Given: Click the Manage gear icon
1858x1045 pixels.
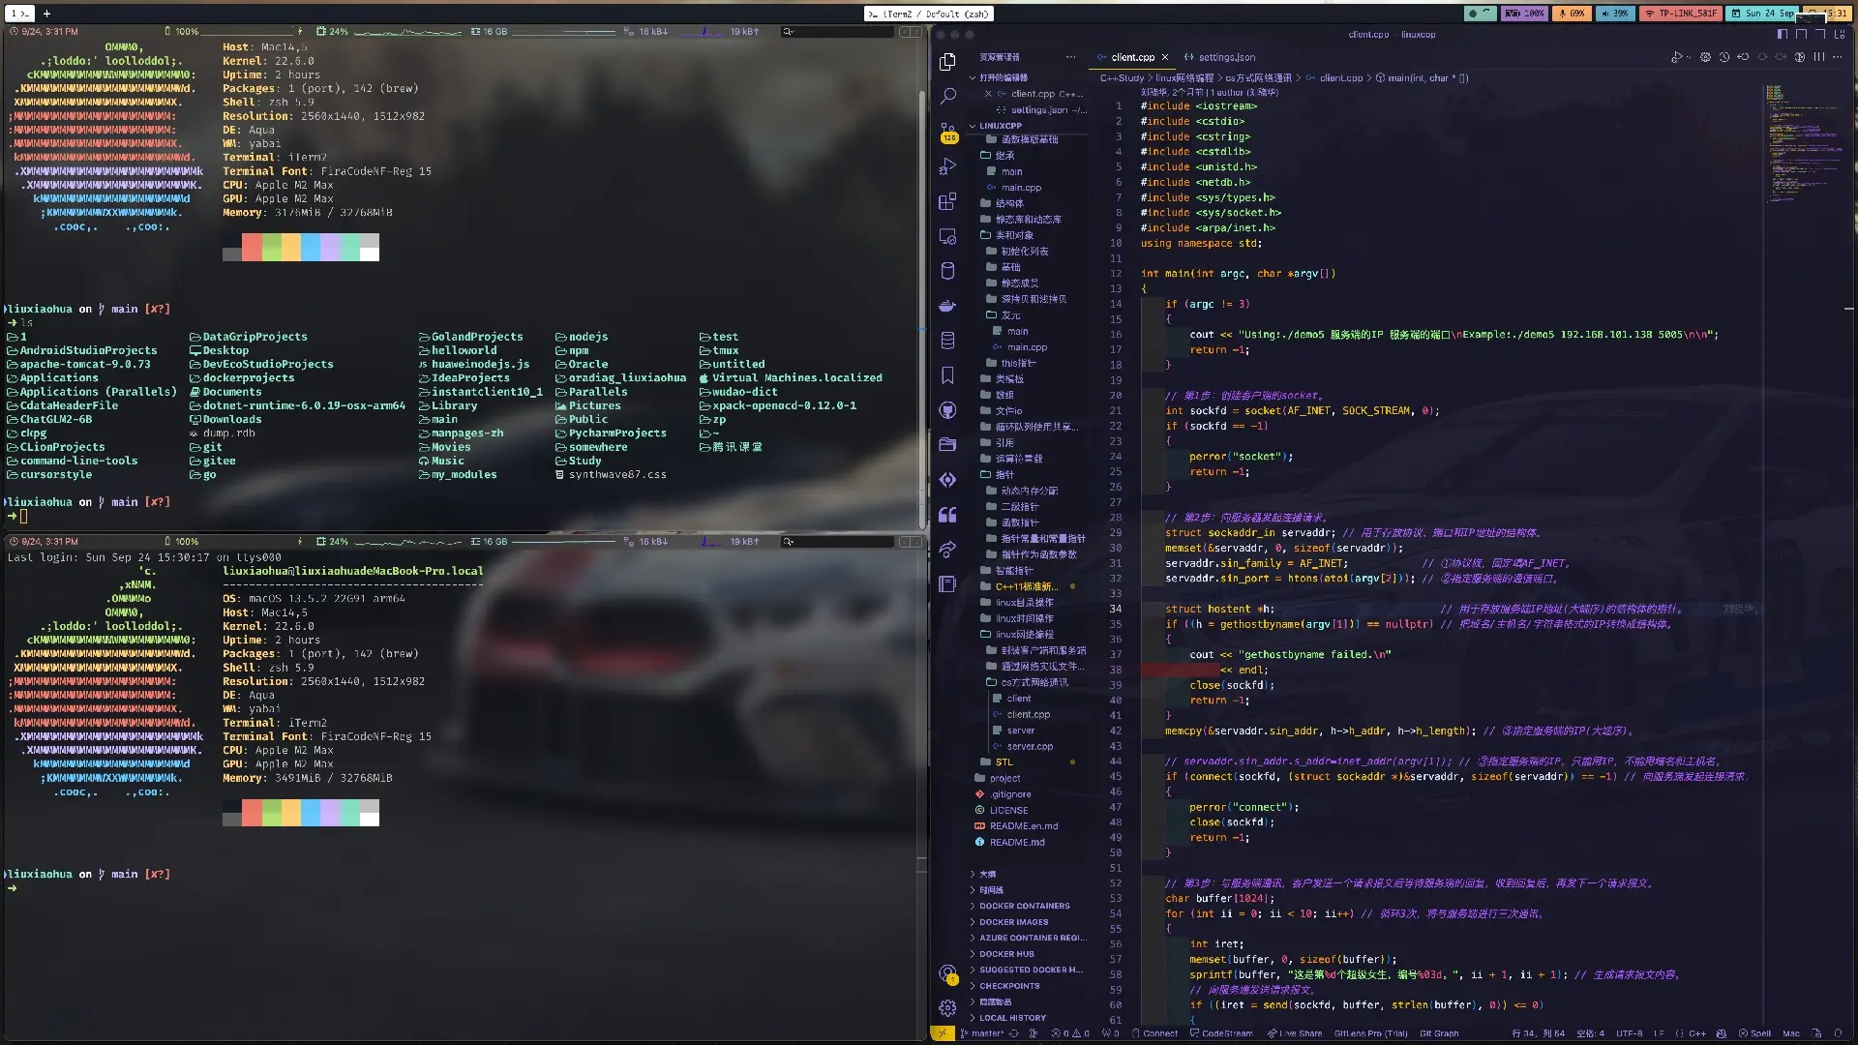Looking at the screenshot, I should click(x=947, y=1007).
